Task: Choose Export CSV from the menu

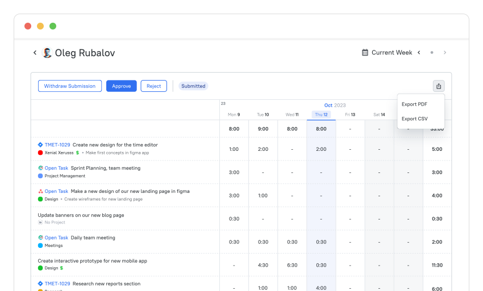Action: [x=415, y=119]
